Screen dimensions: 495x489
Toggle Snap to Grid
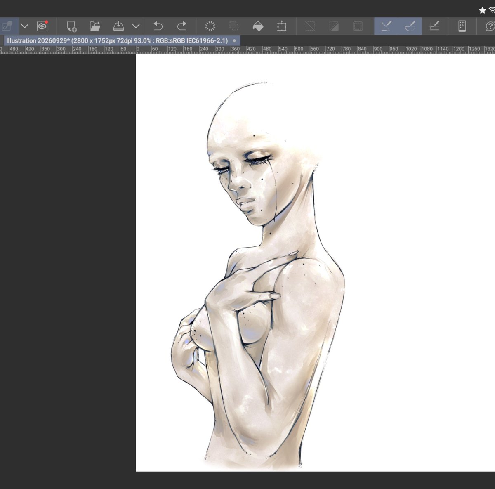tap(434, 26)
